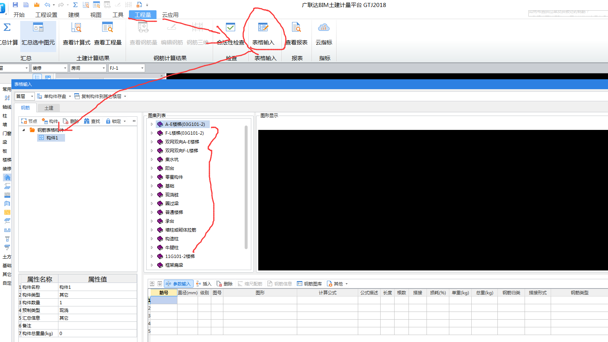
Task: Click 删除 in the component tree toolbar
Action: click(x=71, y=121)
